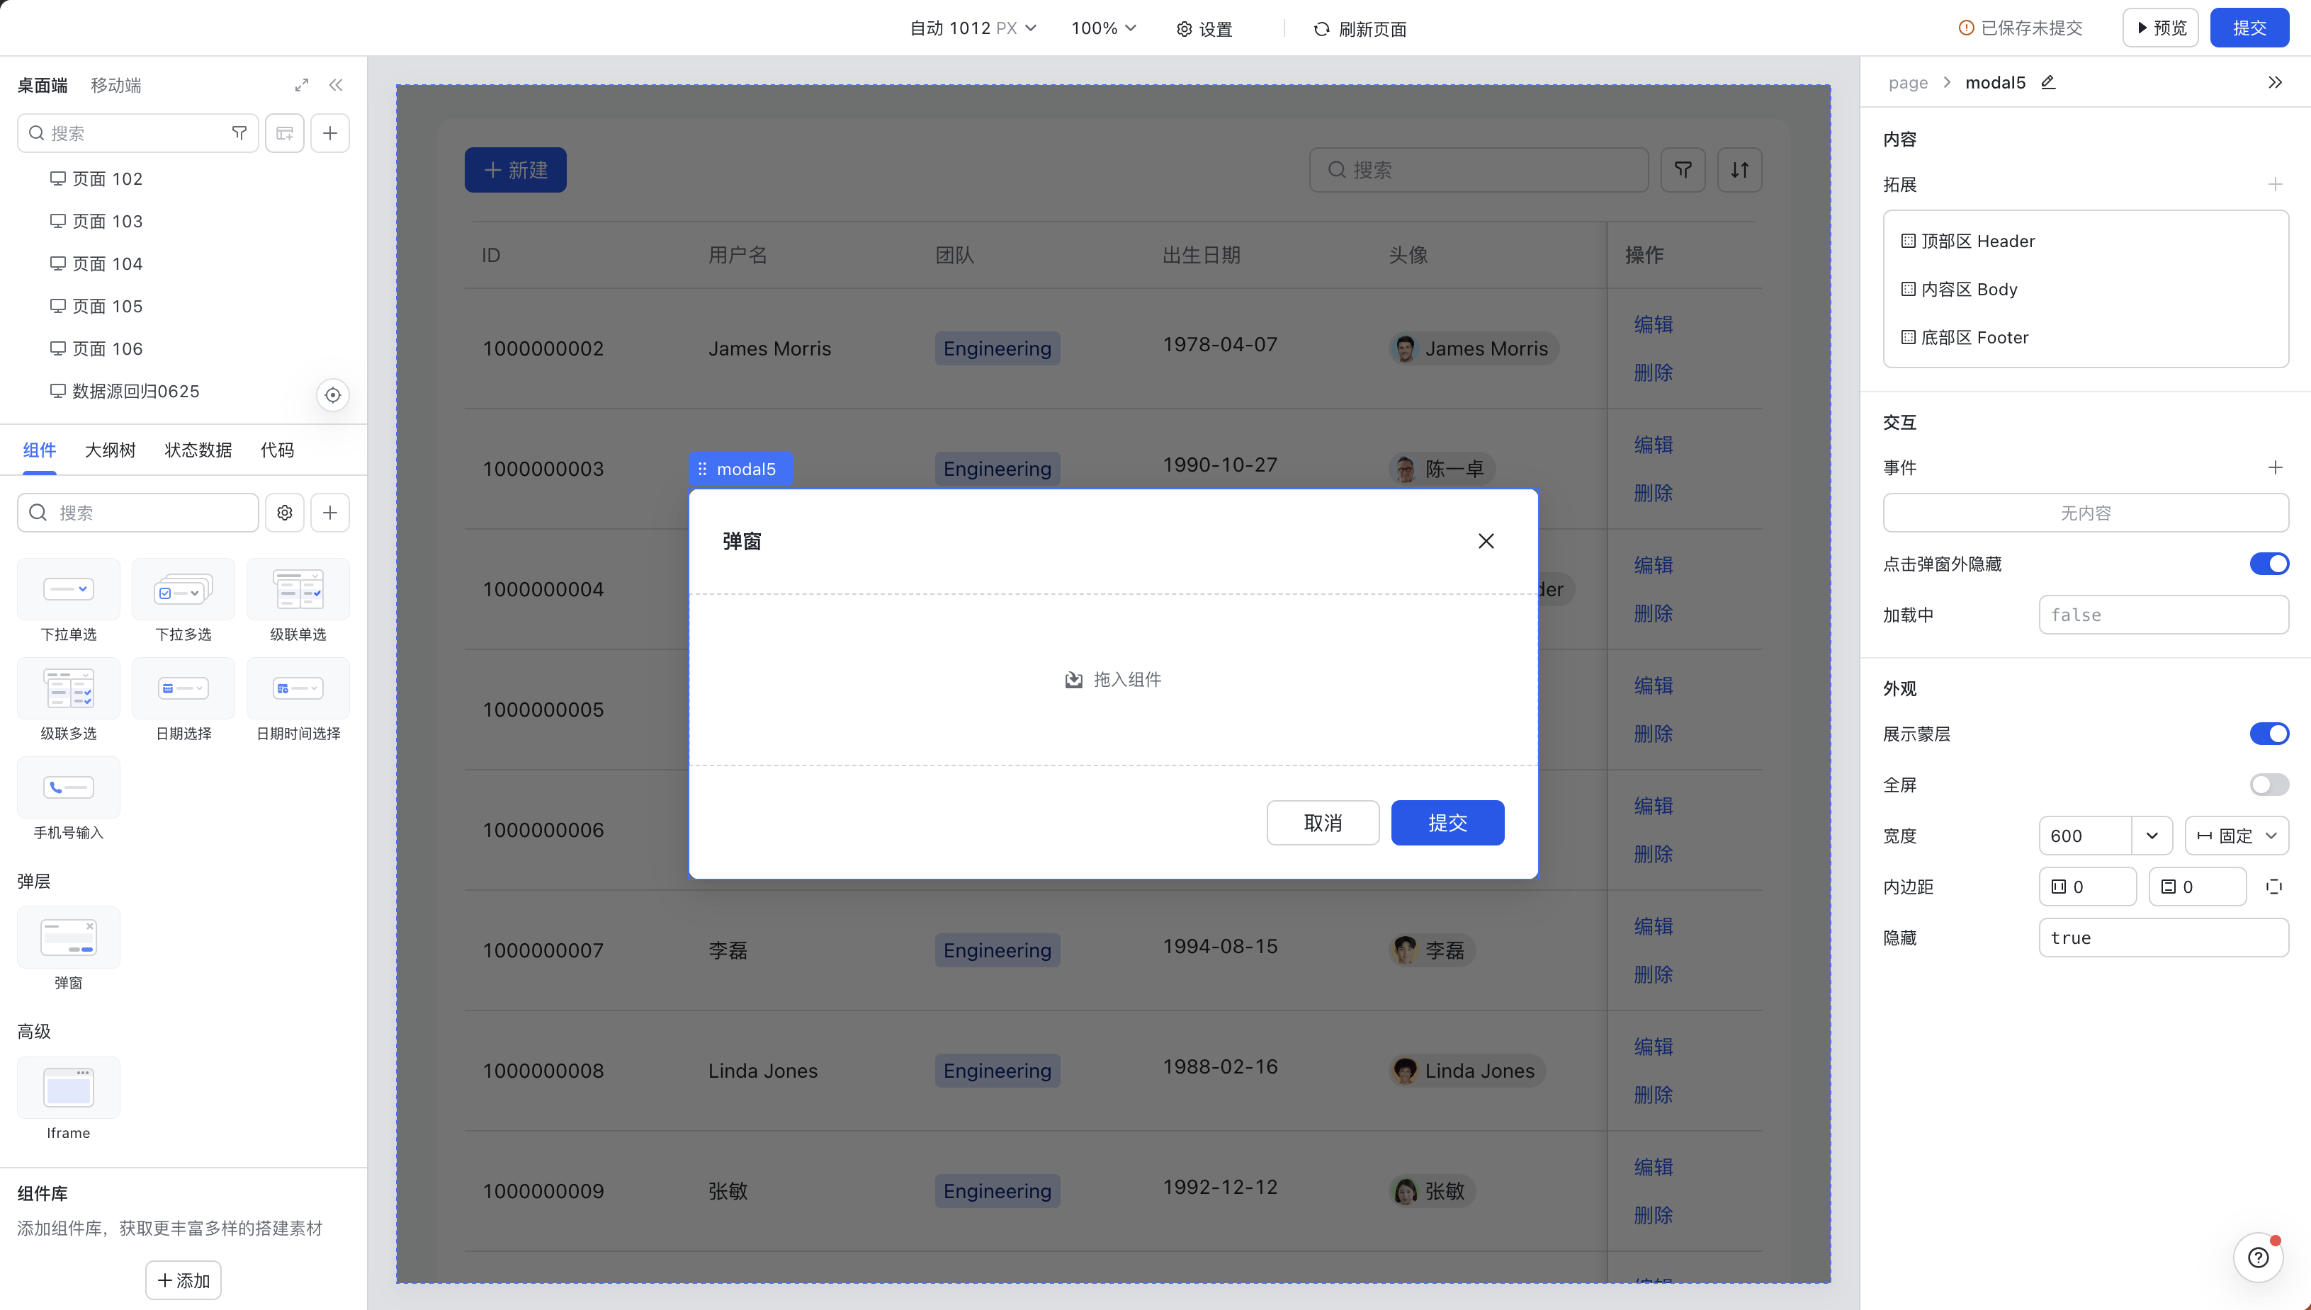The height and width of the screenshot is (1310, 2311).
Task: Click 编辑 for James Morris row
Action: coord(1653,325)
